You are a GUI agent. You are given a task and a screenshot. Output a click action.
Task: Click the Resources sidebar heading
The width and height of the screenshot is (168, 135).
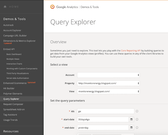pos(11,131)
